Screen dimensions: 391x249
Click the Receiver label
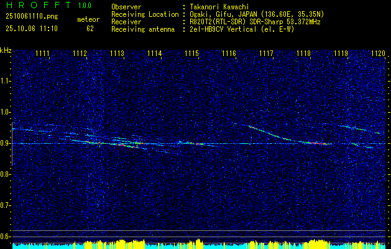coord(126,22)
